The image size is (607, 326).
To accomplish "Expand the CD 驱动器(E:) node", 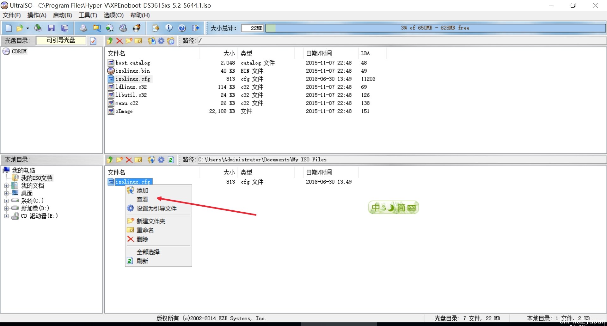I will pyautogui.click(x=6, y=216).
